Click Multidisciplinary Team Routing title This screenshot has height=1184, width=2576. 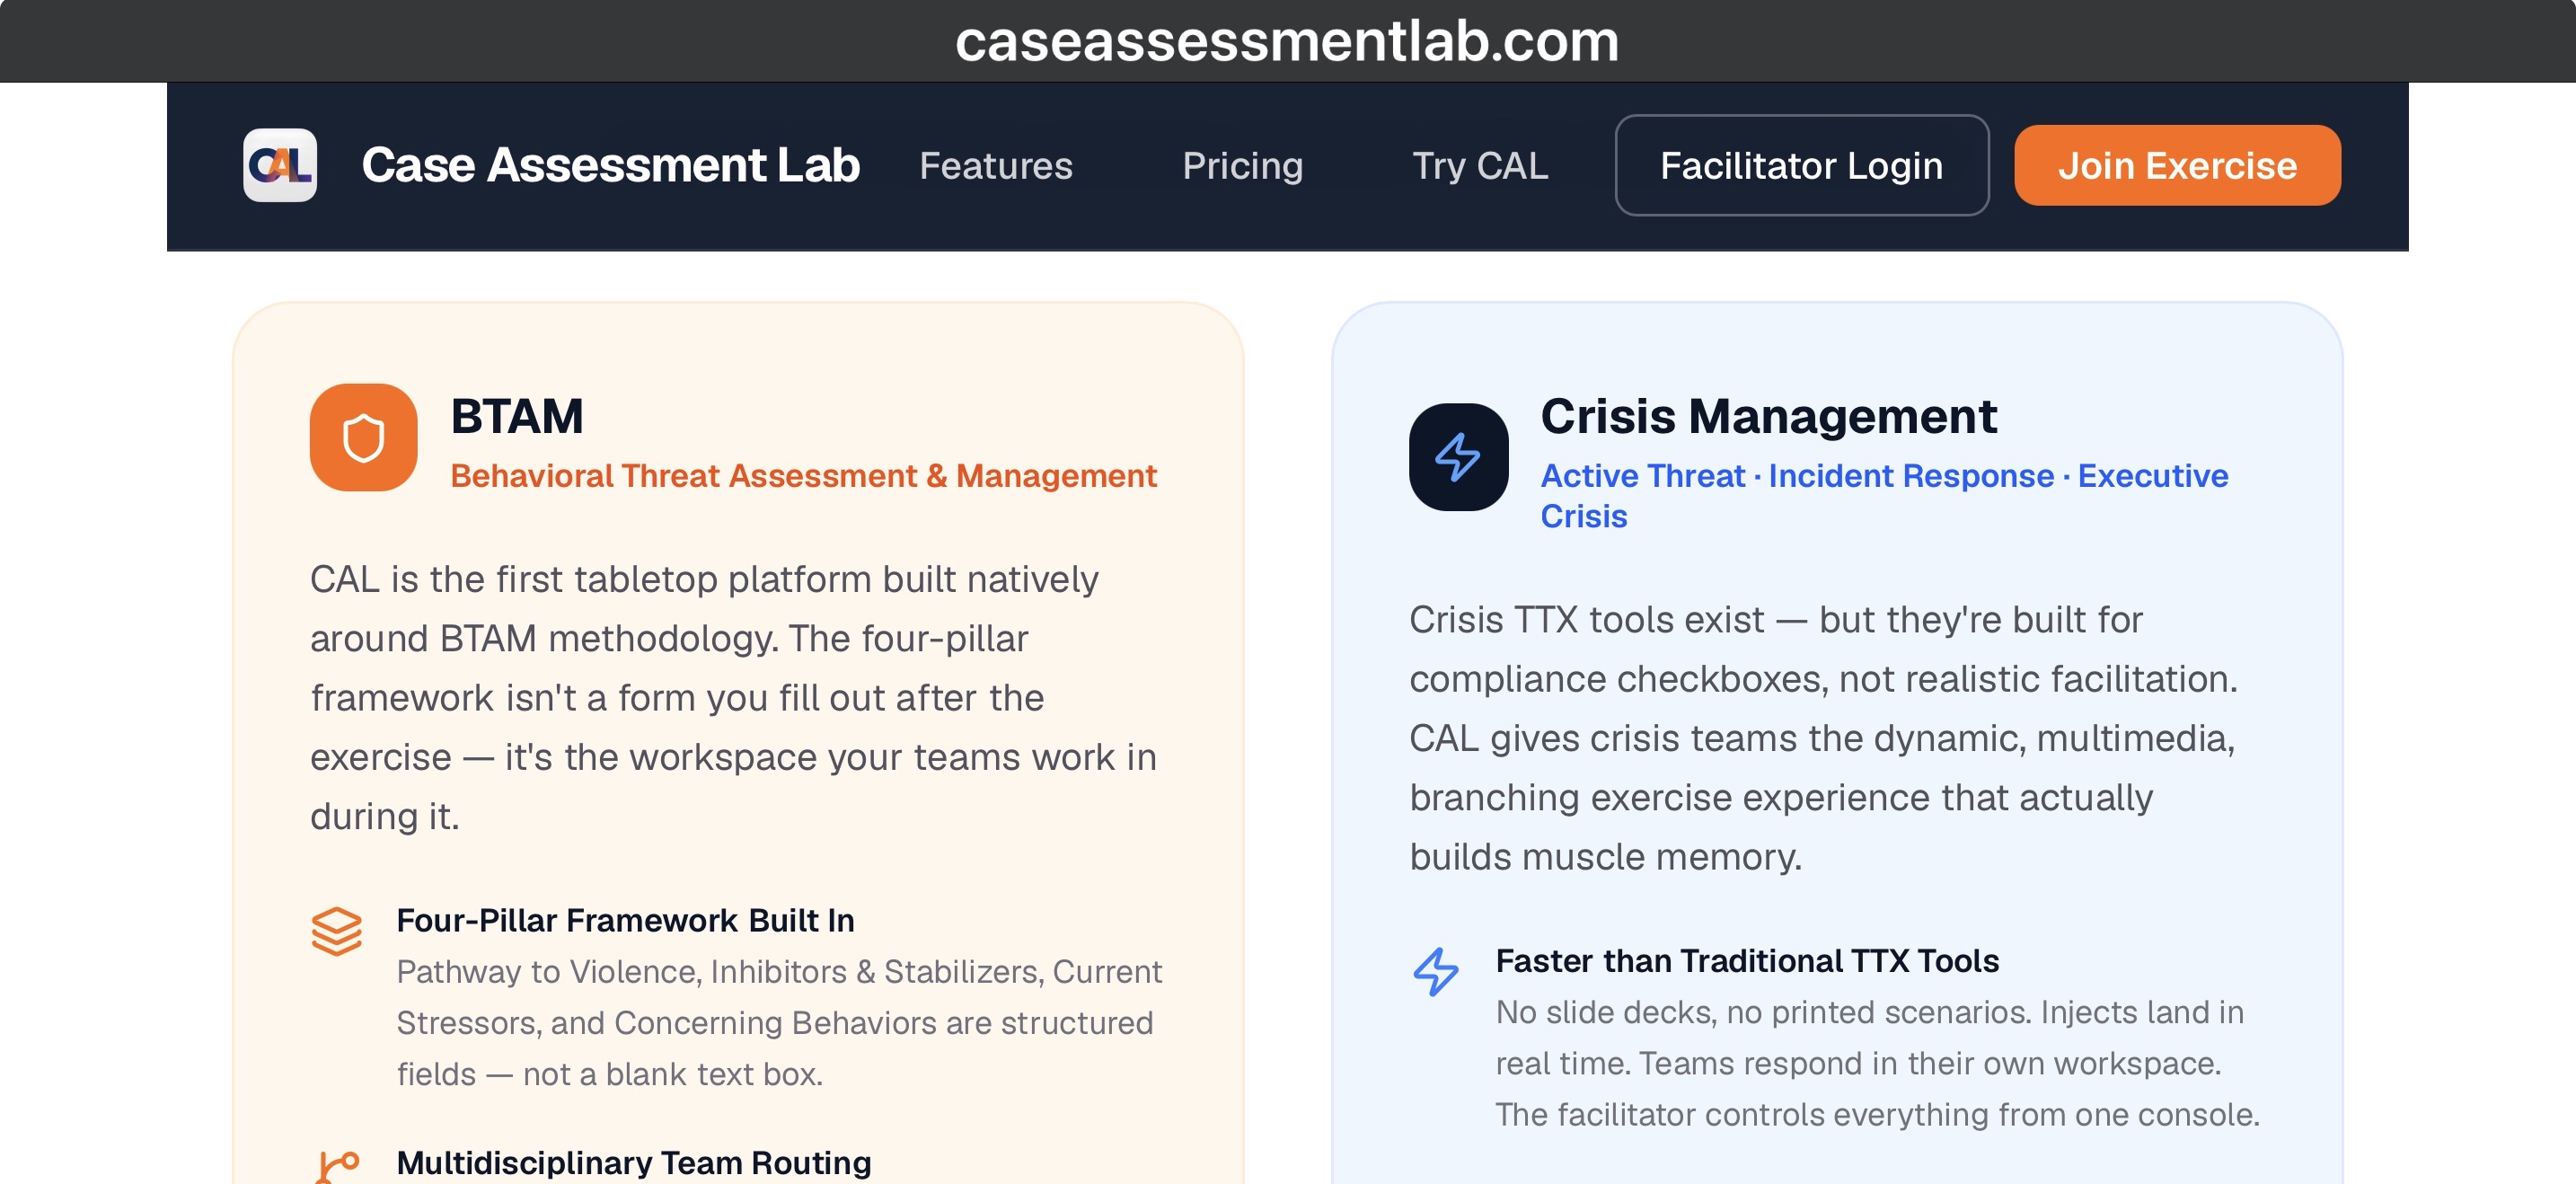633,1162
